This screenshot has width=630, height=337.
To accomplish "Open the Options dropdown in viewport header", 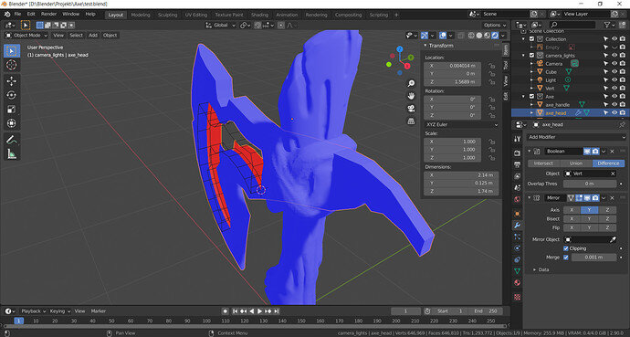I will pyautogui.click(x=495, y=25).
